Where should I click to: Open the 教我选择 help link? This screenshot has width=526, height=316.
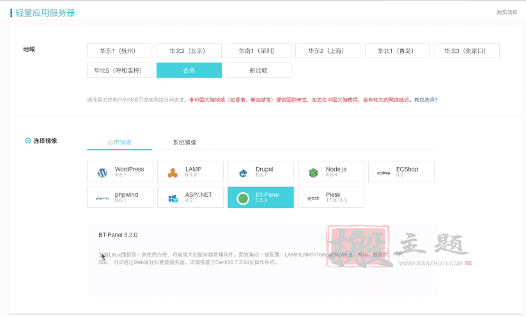coord(426,100)
